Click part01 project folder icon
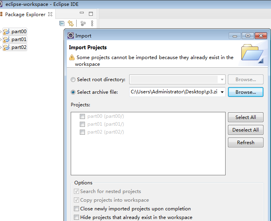 6,39
